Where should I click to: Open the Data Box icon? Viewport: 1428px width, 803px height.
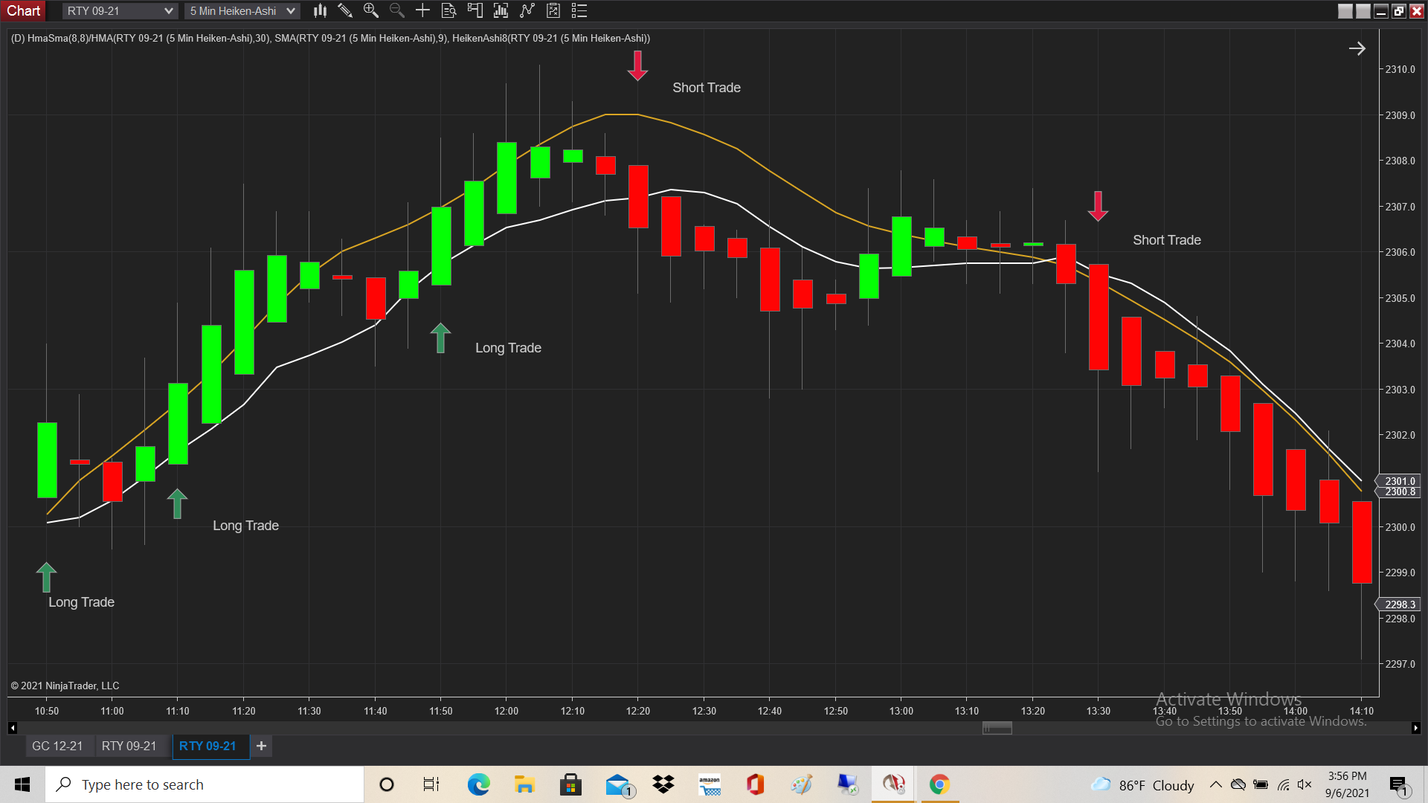[x=448, y=10]
